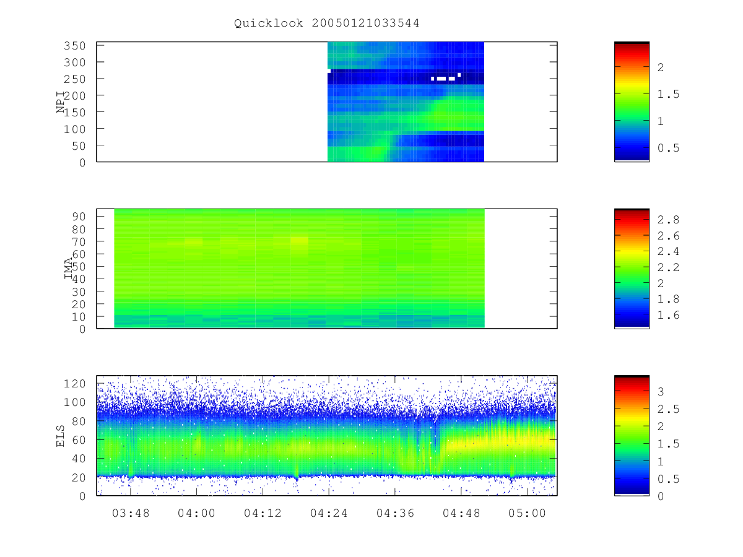Click the 04:48 time tick label
Viewport: 743px width, 557px height.
click(x=461, y=513)
